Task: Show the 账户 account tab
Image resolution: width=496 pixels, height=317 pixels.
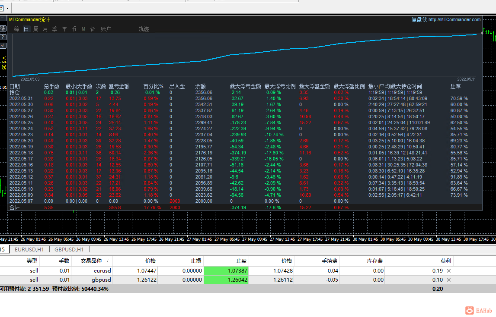Action: click(106, 29)
